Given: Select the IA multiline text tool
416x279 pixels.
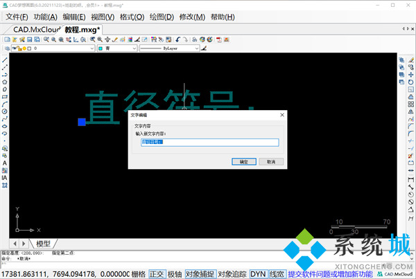Looking at the screenshot, I should point(5,178).
